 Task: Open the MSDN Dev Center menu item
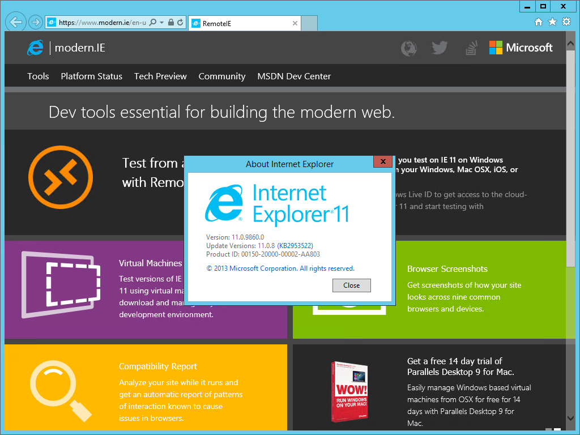[294, 76]
